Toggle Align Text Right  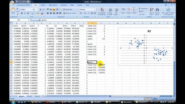pyautogui.click(x=54, y=13)
